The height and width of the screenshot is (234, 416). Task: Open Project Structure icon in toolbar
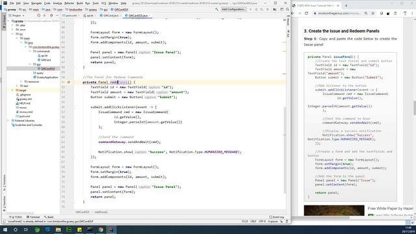(275, 9)
